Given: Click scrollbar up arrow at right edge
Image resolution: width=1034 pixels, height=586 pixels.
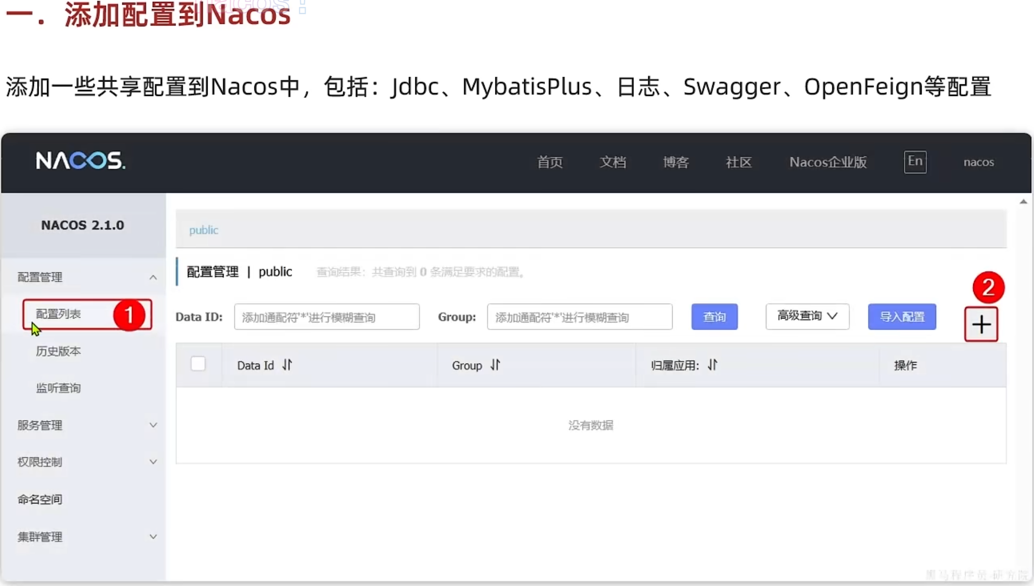Looking at the screenshot, I should 1023,201.
